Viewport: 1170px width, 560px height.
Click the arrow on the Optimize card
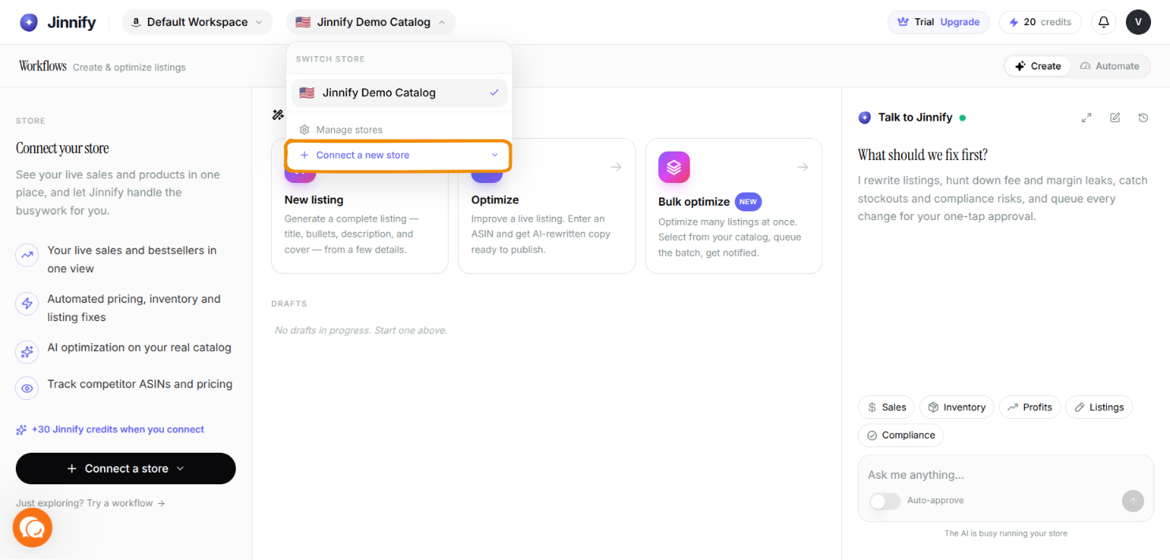point(617,167)
